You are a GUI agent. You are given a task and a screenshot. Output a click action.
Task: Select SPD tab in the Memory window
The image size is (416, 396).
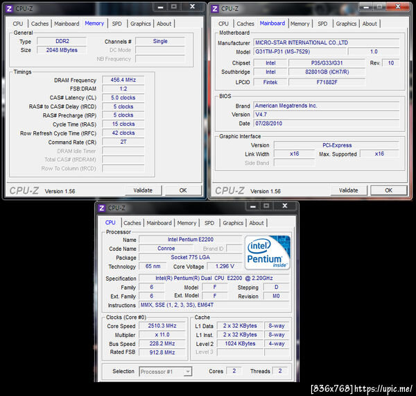click(x=116, y=24)
